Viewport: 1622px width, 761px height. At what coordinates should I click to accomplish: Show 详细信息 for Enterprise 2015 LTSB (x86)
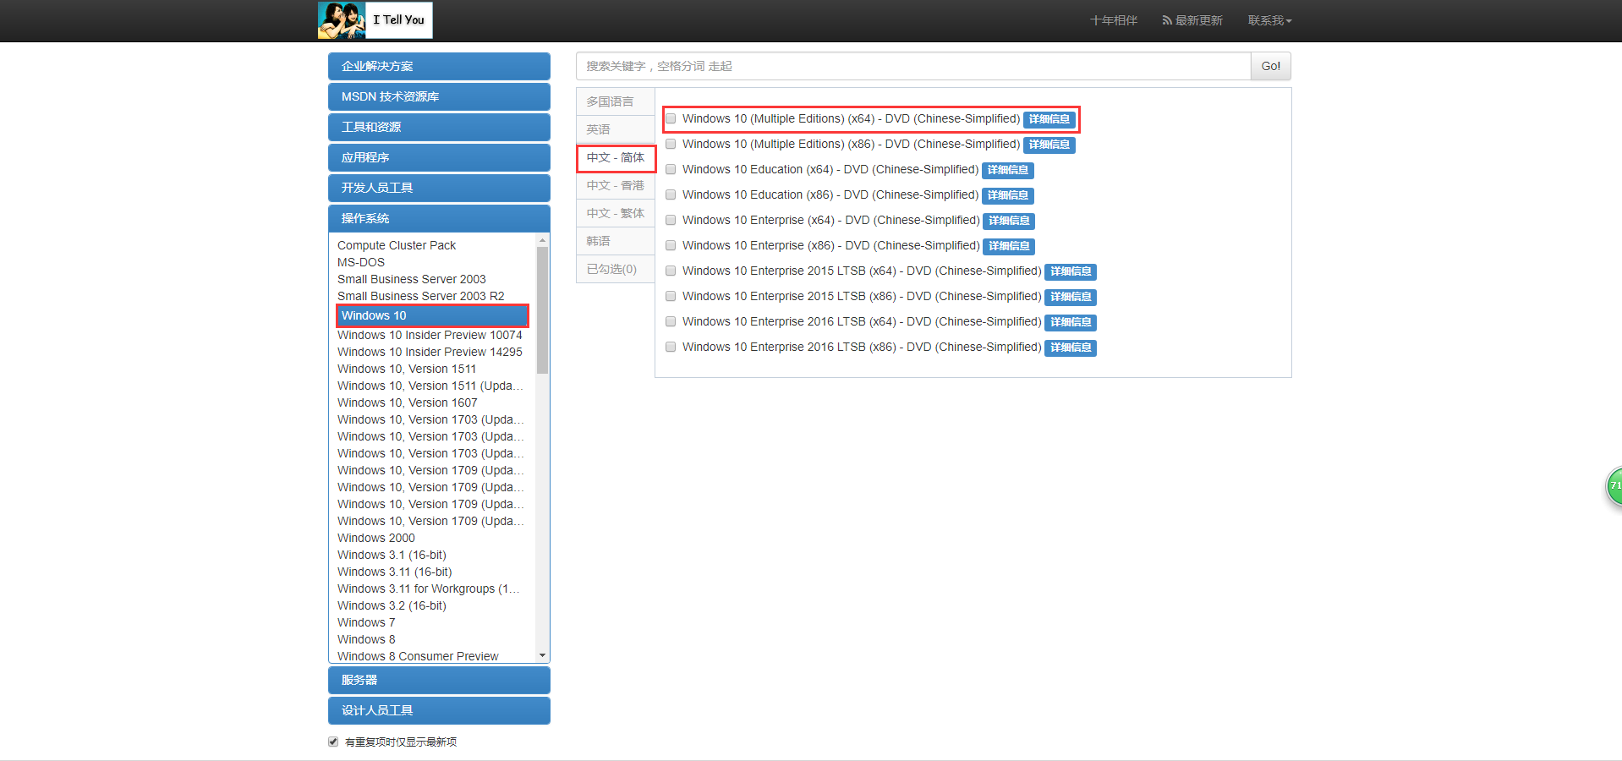[1071, 297]
